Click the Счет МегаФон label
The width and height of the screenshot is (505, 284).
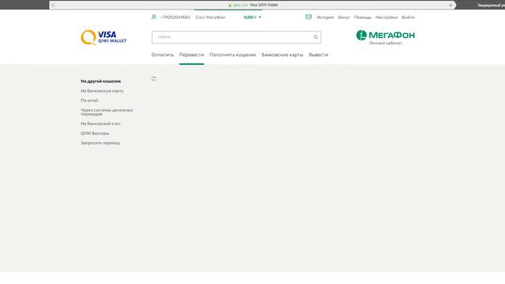tap(211, 17)
